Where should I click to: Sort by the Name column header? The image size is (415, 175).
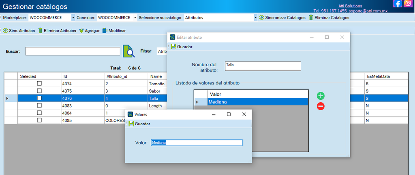pyautogui.click(x=158, y=76)
